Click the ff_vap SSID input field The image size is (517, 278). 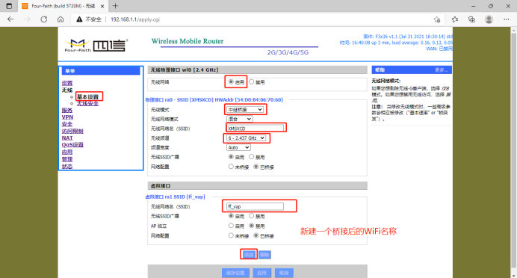click(x=255, y=206)
